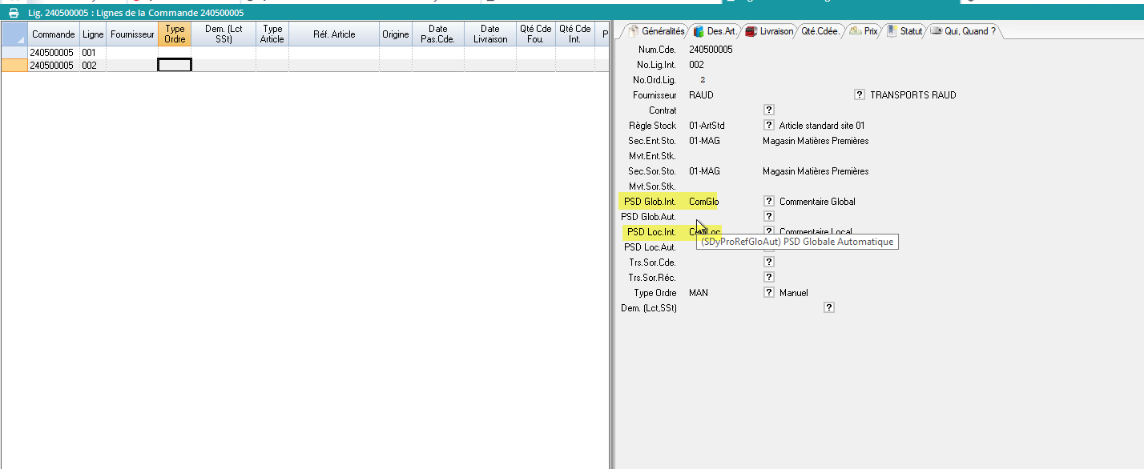This screenshot has height=469, width=1144.
Task: Click the Type Ordre lookup question mark
Action: click(768, 292)
